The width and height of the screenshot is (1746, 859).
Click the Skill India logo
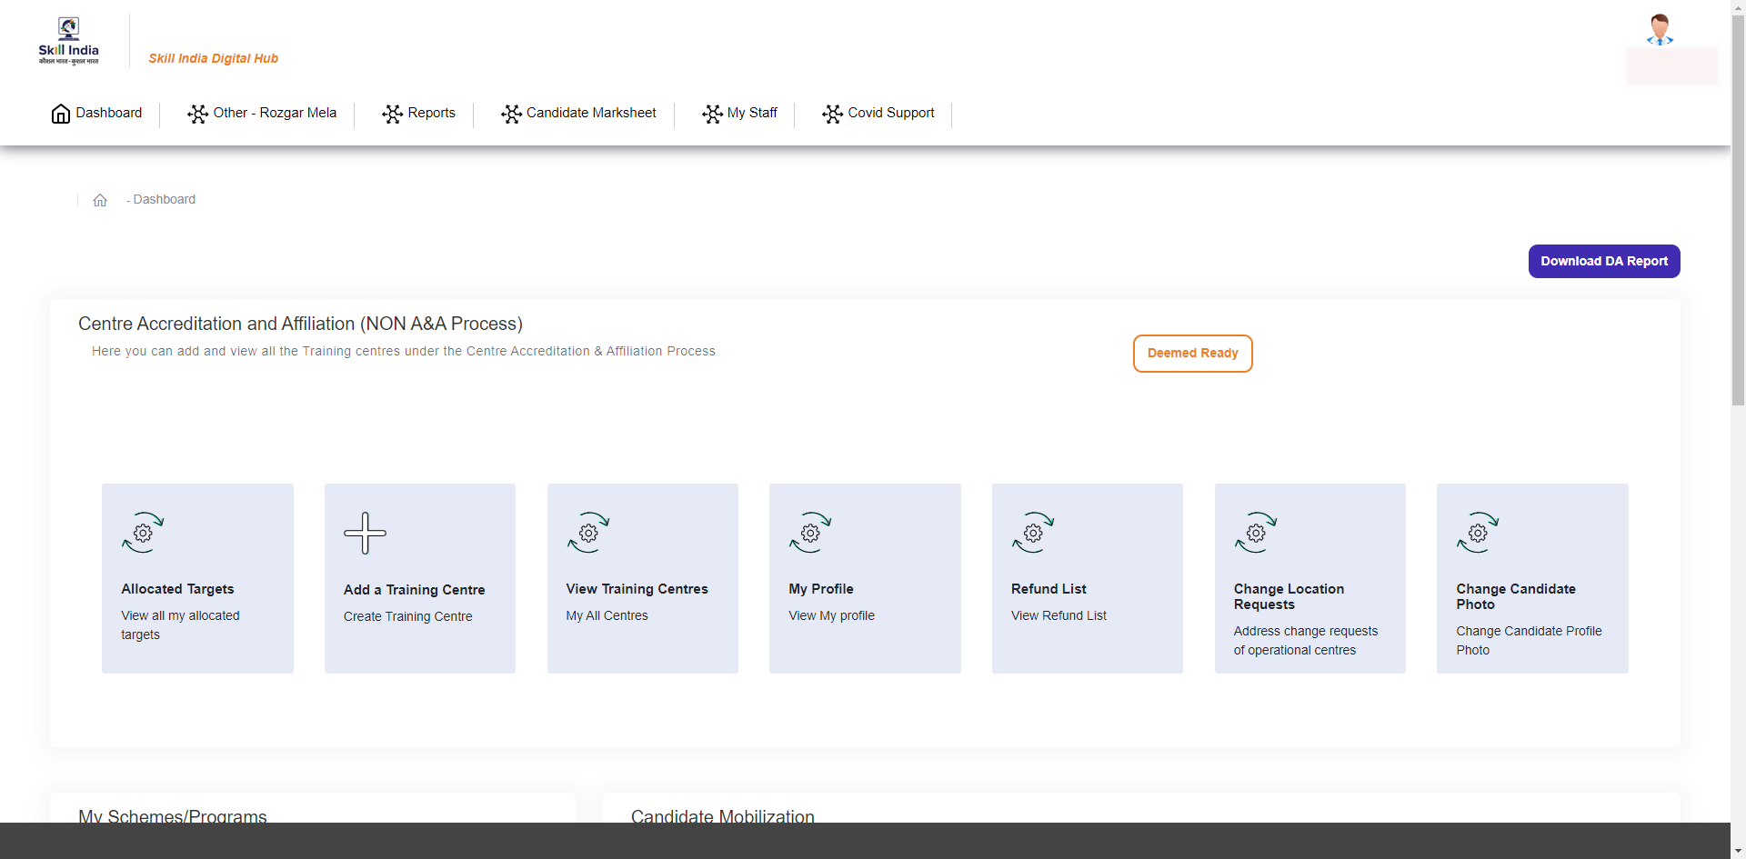click(x=68, y=40)
